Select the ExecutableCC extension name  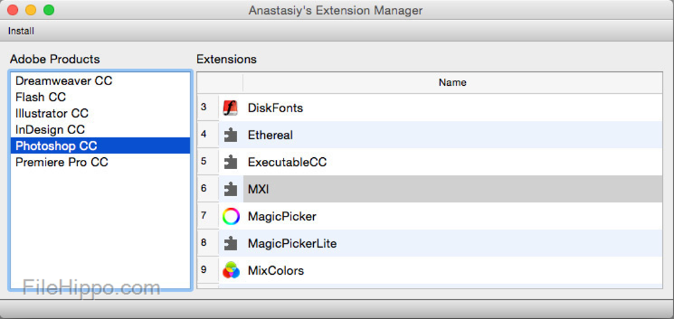pos(287,162)
